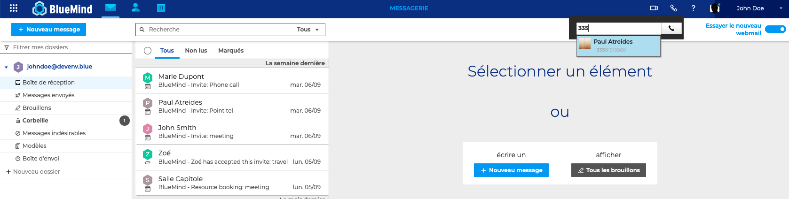The height and width of the screenshot is (199, 789).
Task: Click Tous les brouillons button
Action: 608,170
